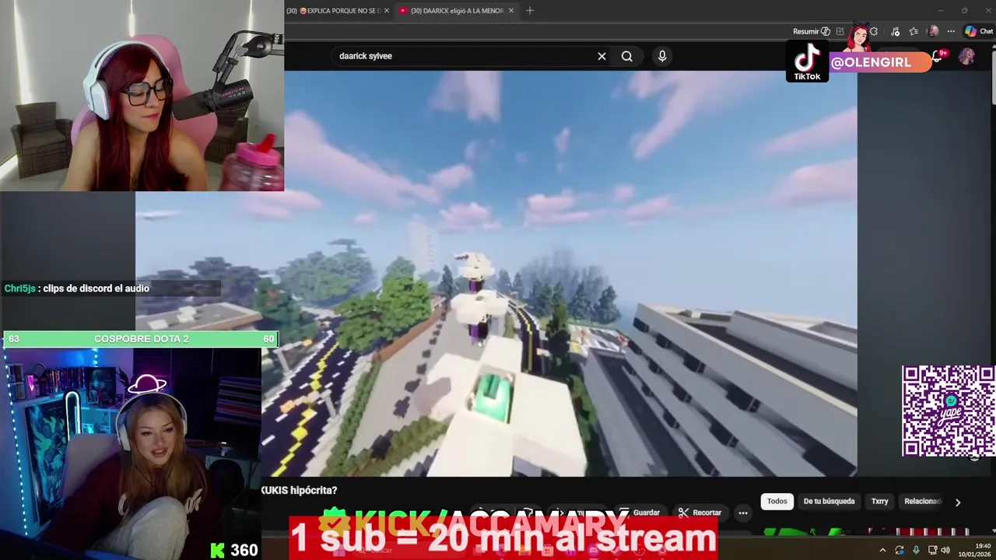Switch to the 'EXPLICA PORQUE NO SE' tab
Viewport: 996px width, 560px height.
(337, 11)
